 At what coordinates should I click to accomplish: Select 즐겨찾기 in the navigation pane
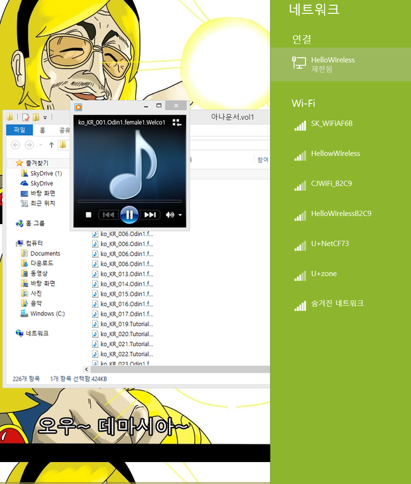pyautogui.click(x=37, y=163)
